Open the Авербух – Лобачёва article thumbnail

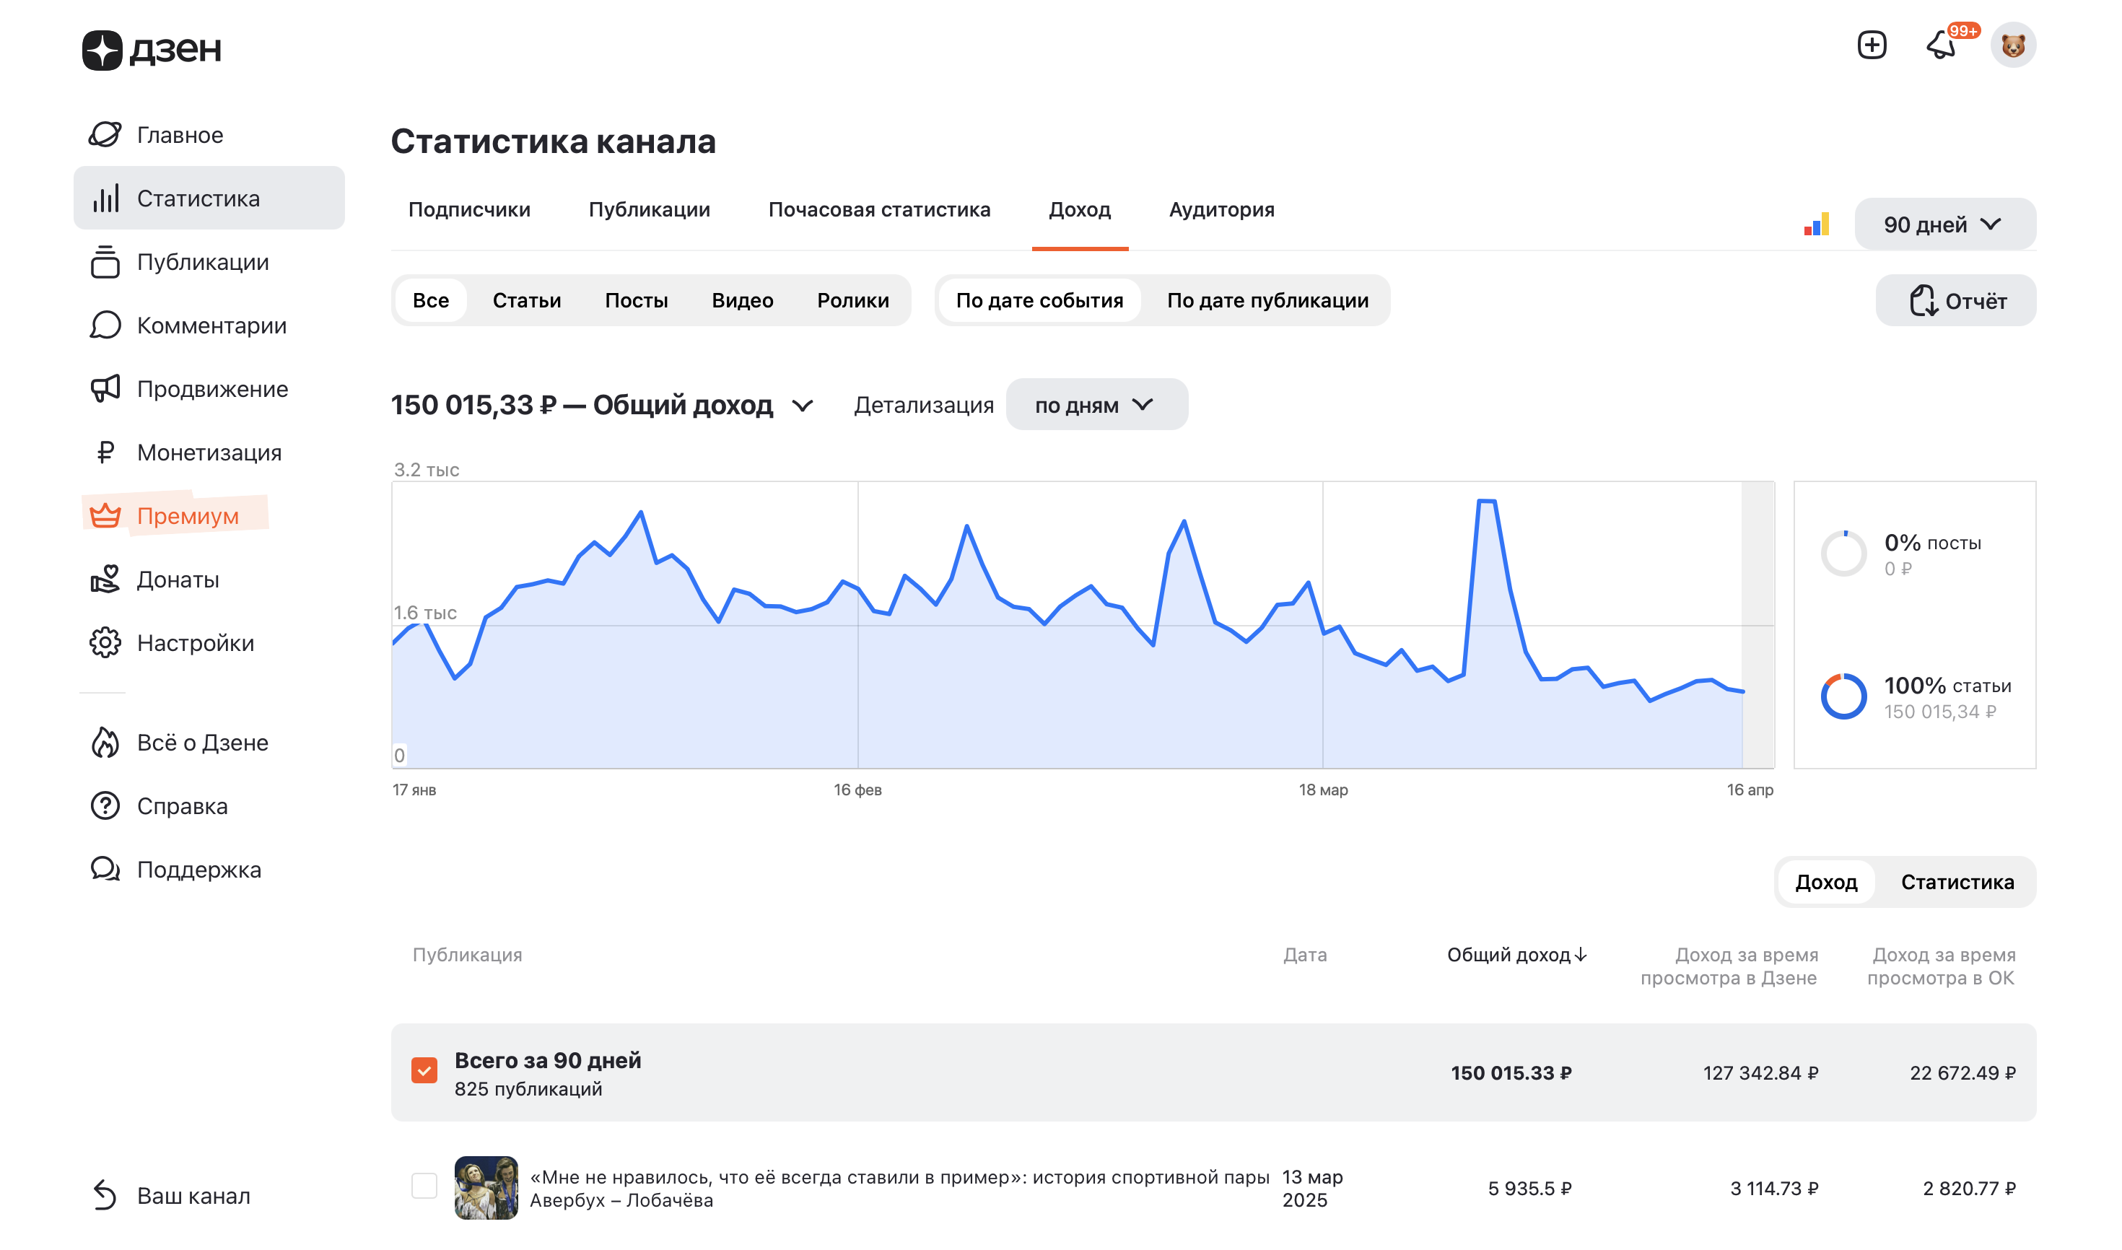click(x=486, y=1188)
